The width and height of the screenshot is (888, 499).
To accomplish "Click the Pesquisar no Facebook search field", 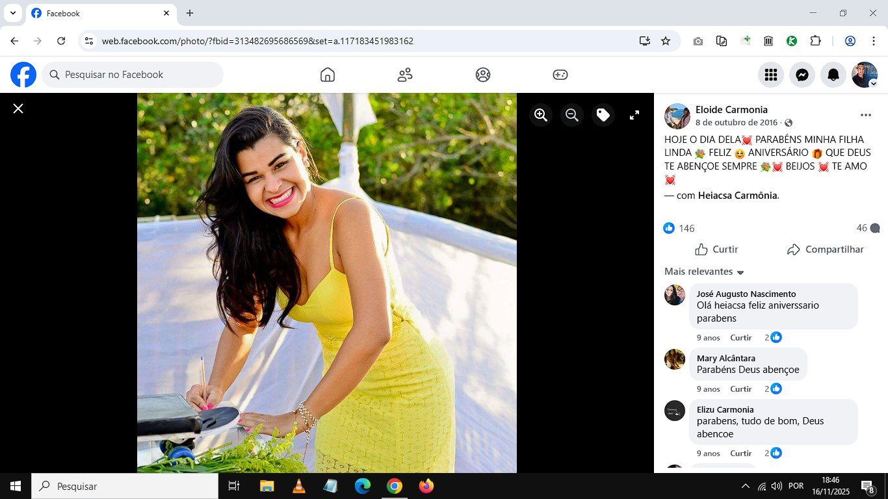I will click(x=133, y=75).
